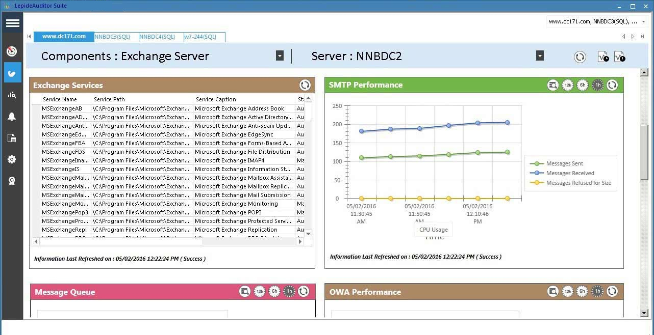The image size is (654, 335).
Task: Click the main dashboard vertical scrollbar thumb
Action: click(644, 151)
